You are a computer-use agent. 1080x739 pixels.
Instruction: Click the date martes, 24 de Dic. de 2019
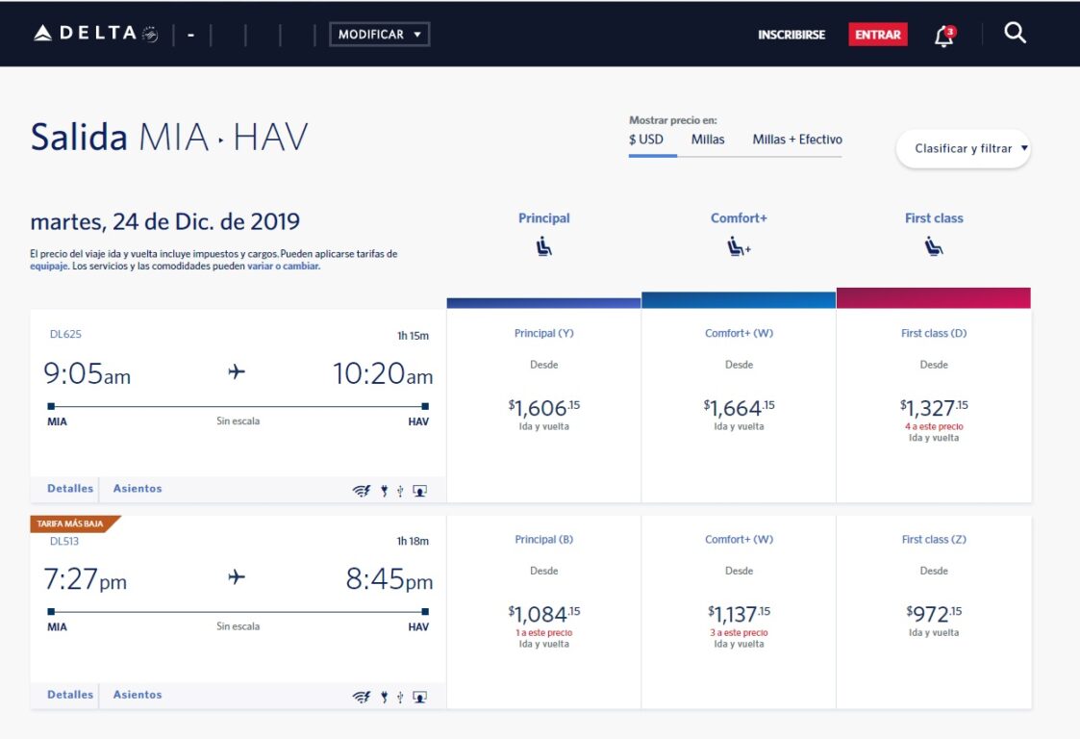[165, 222]
